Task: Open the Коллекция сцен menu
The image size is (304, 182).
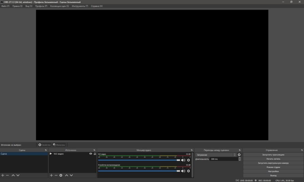Action: click(59, 6)
